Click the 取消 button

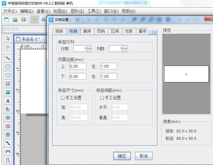tap(144, 156)
